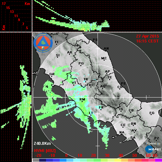Viewport: 162px width, 162px height.
Task: Click the '240.0Km' range label
Action: [x=42, y=144]
